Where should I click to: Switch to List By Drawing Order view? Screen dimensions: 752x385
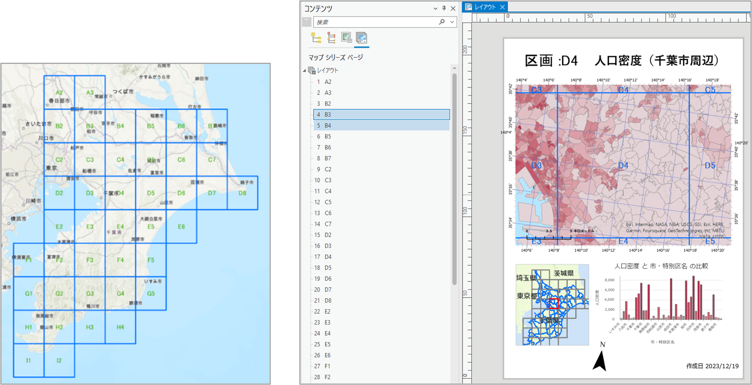[316, 38]
